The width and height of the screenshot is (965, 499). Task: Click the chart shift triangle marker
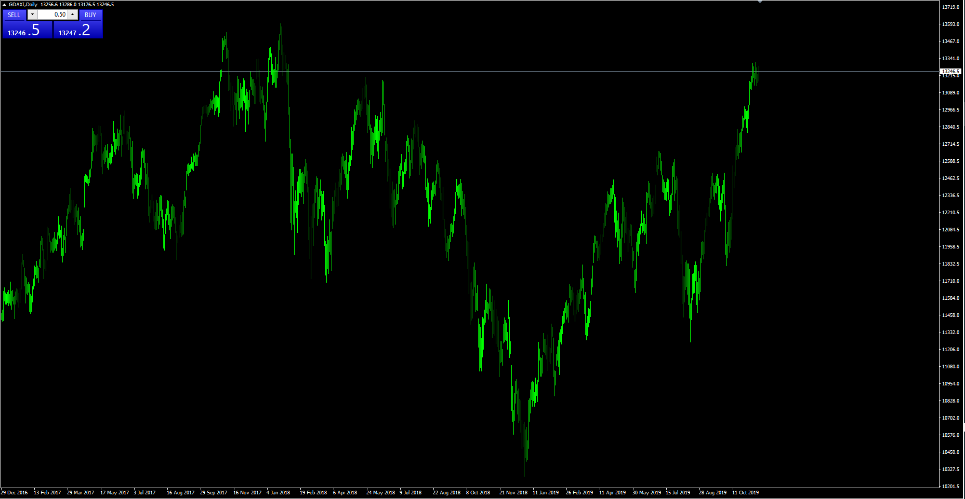pos(760,2)
